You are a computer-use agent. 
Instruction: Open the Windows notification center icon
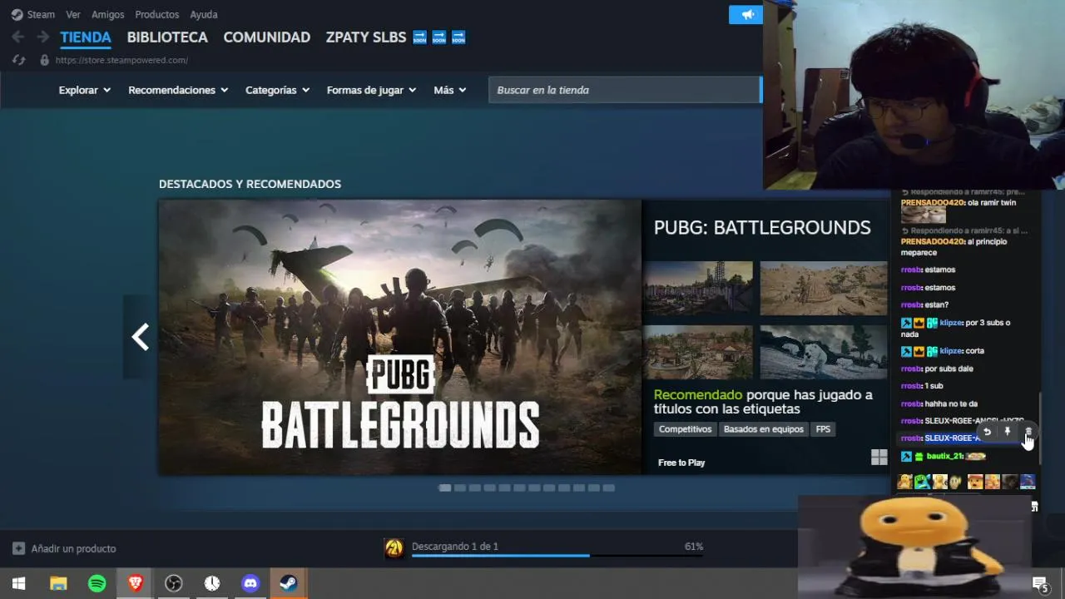1039,584
